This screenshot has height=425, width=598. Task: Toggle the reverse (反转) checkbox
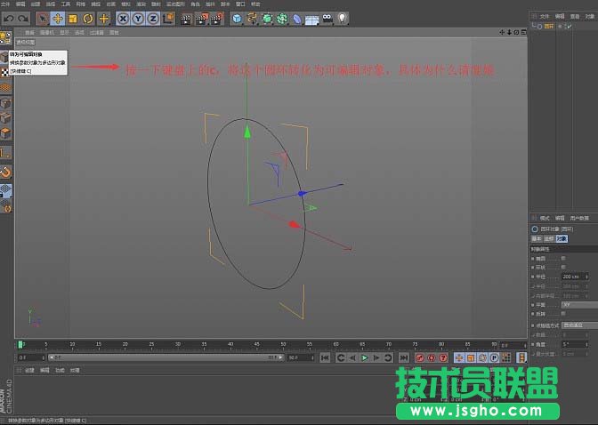563,313
